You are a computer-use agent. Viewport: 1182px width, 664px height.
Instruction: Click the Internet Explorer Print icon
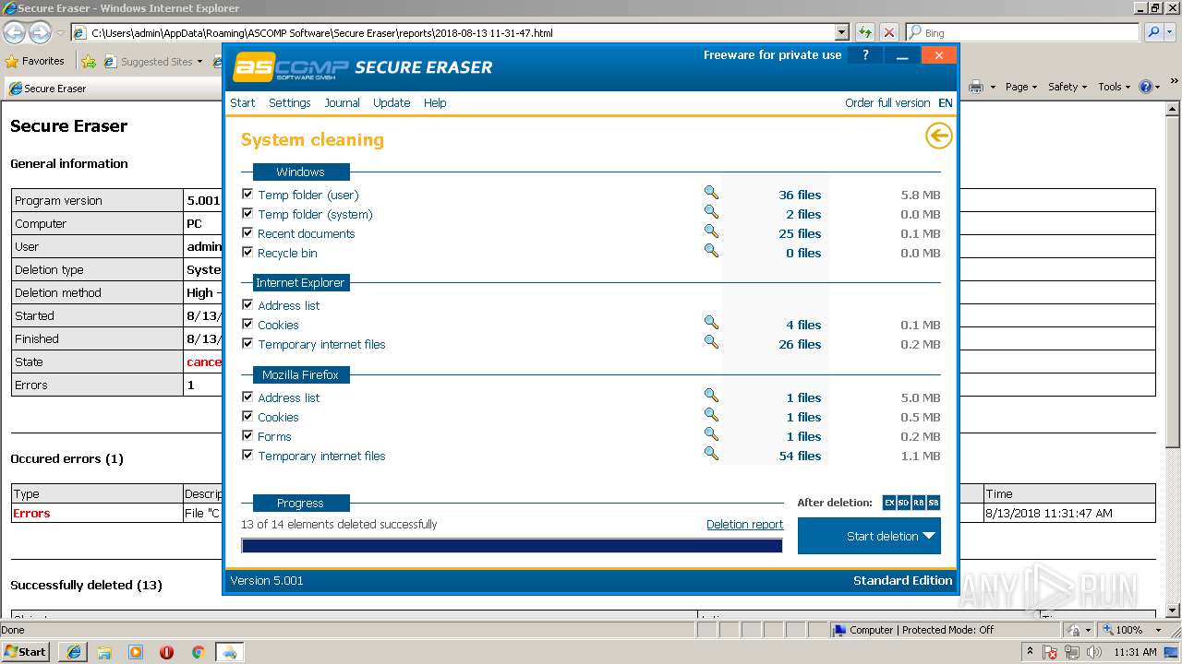coord(976,87)
